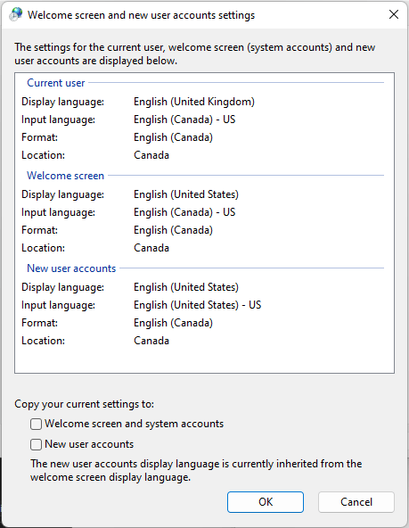This screenshot has width=409, height=528.
Task: Click Current user's Location value Canada
Action: pyautogui.click(x=151, y=155)
